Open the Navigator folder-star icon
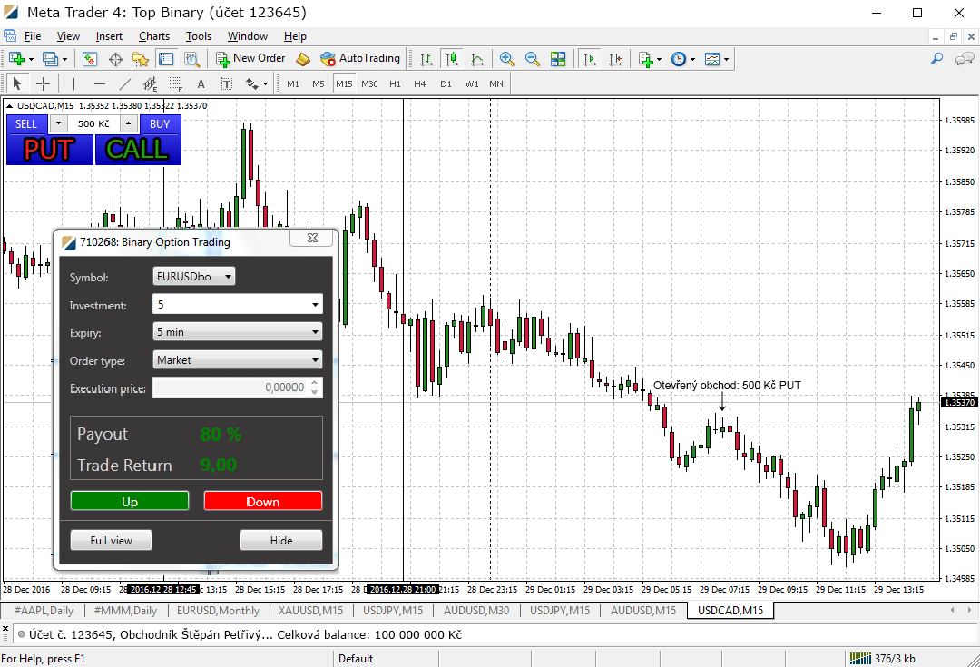The height and width of the screenshot is (667, 980). pos(140,59)
